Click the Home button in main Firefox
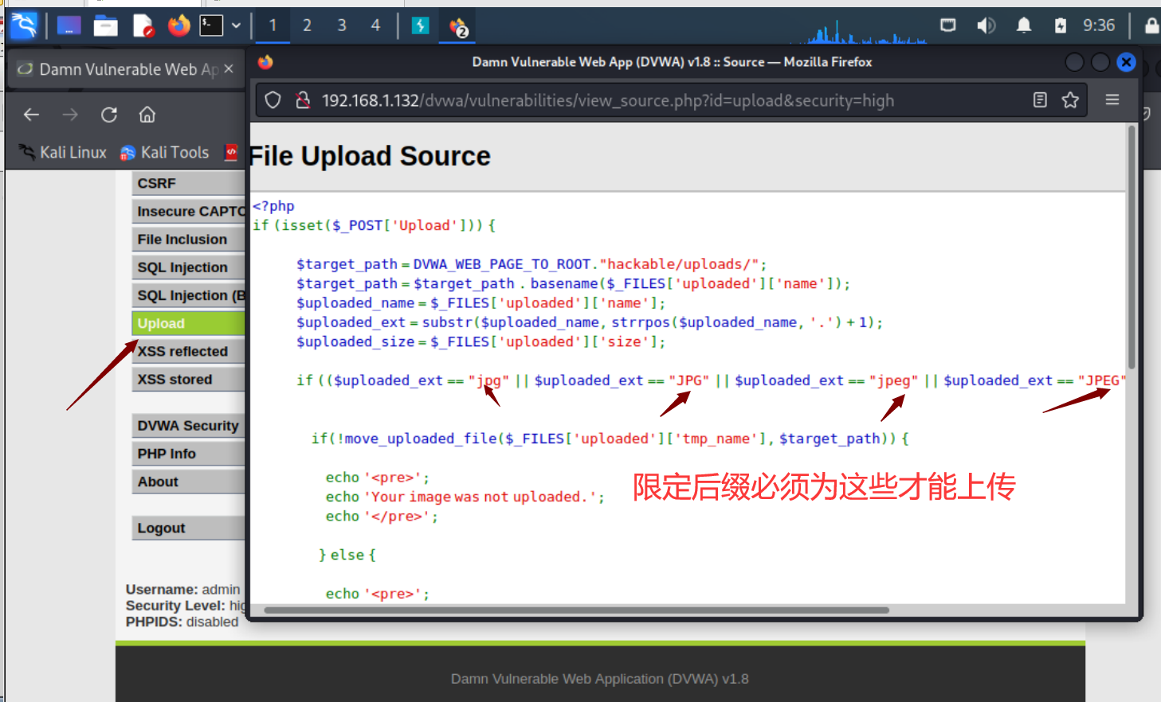1161x702 pixels. click(x=147, y=115)
